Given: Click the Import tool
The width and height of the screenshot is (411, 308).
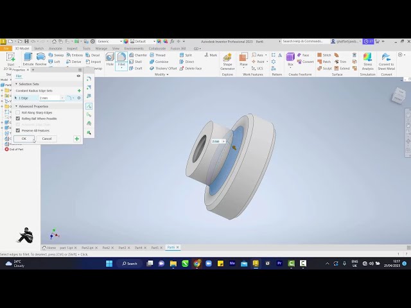Looking at the screenshot, I should click(93, 62).
